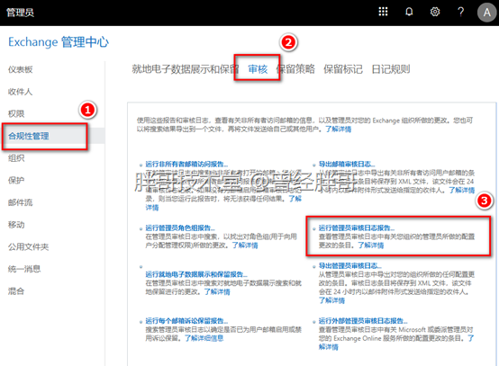Open the app launcher grid icon
The image size is (499, 366).
(x=383, y=12)
